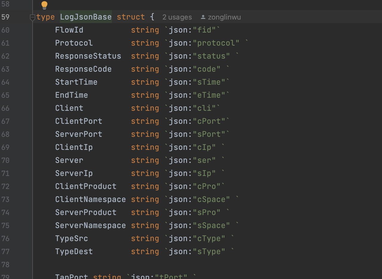Collapse the LogJsonBase struct fold marker

click(x=33, y=18)
